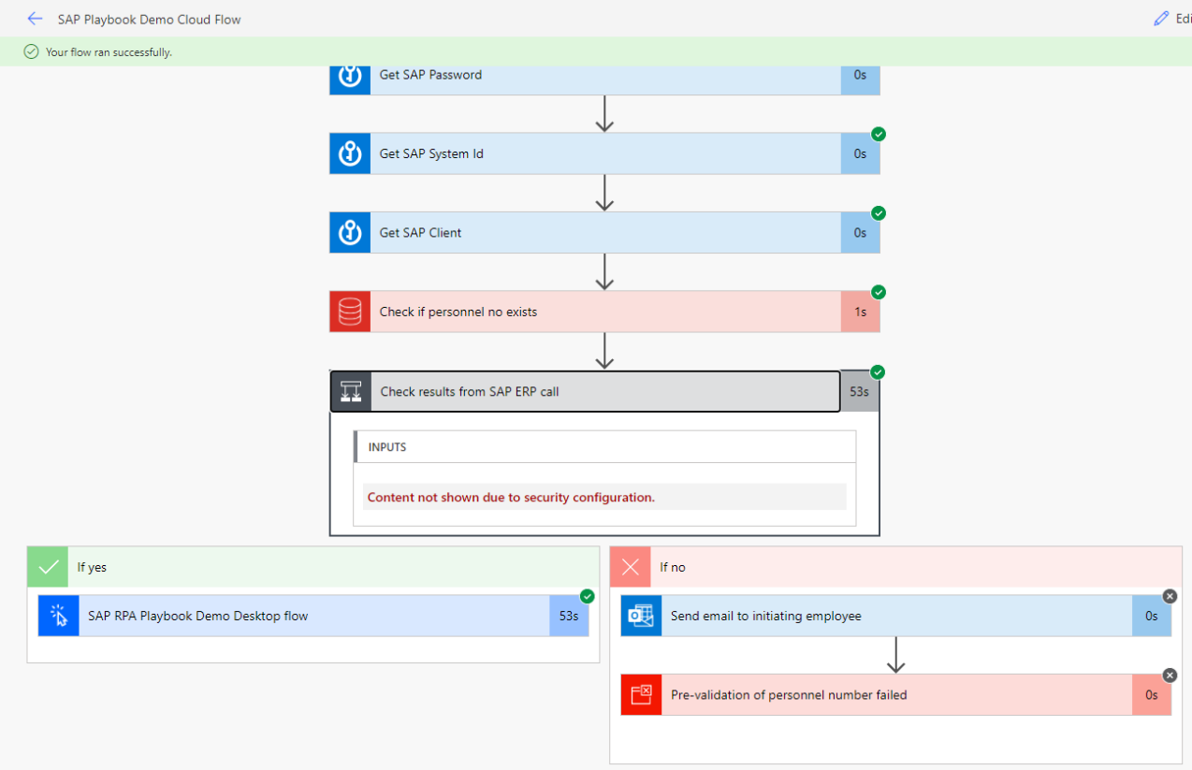Screen dimensions: 1192x770
Task: Click skipped badge on Pre-validation of personnel number failed
Action: 1170,675
